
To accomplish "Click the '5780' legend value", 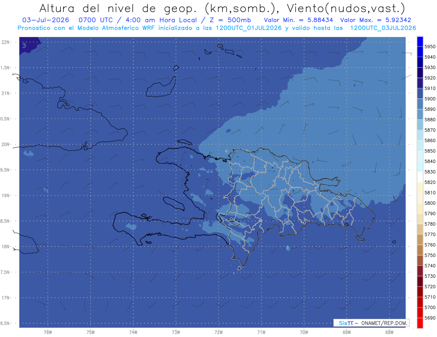I will 430,224.
